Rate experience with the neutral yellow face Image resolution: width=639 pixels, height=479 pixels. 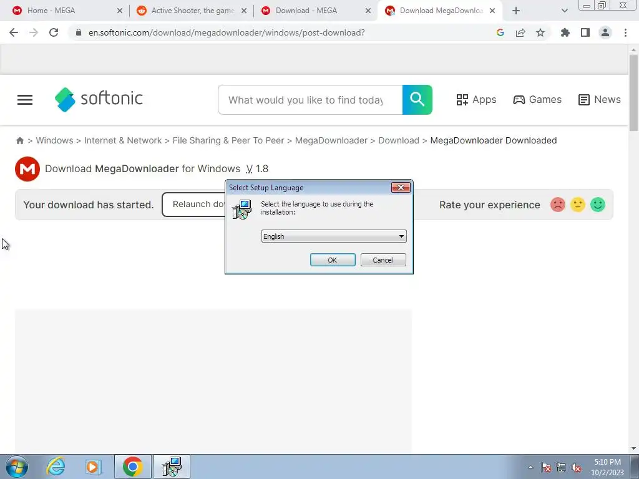point(577,205)
